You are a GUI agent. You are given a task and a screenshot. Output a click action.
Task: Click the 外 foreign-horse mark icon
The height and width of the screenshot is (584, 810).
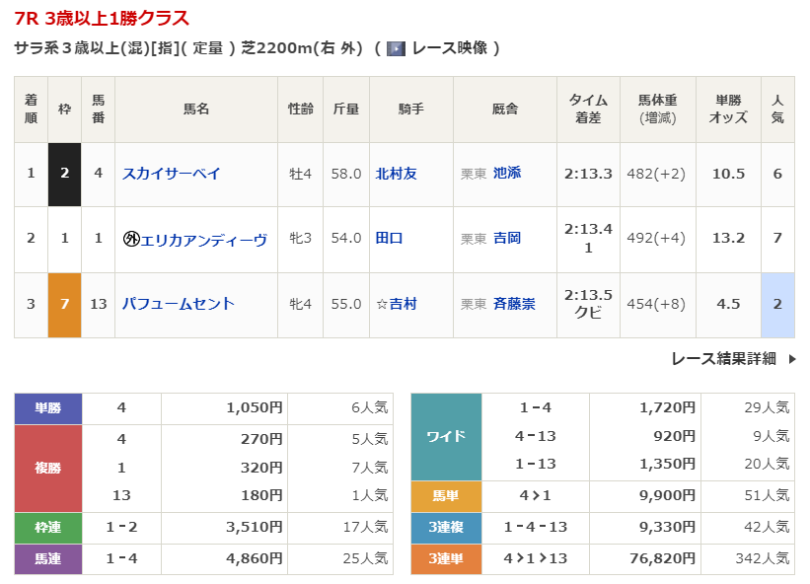130,239
